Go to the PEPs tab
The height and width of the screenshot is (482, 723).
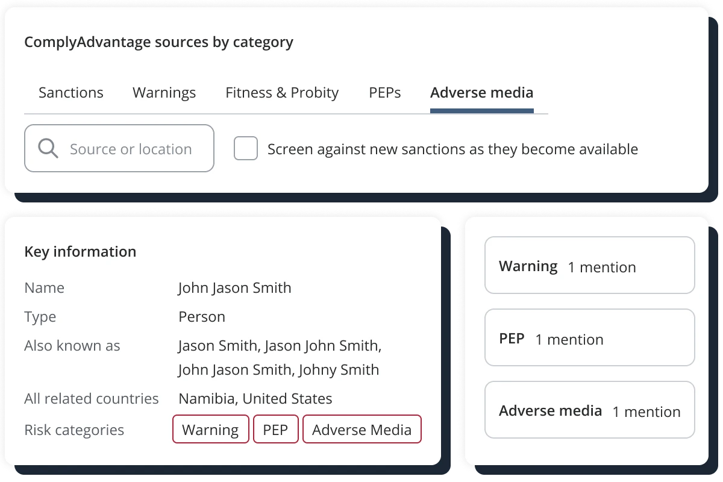(x=385, y=93)
